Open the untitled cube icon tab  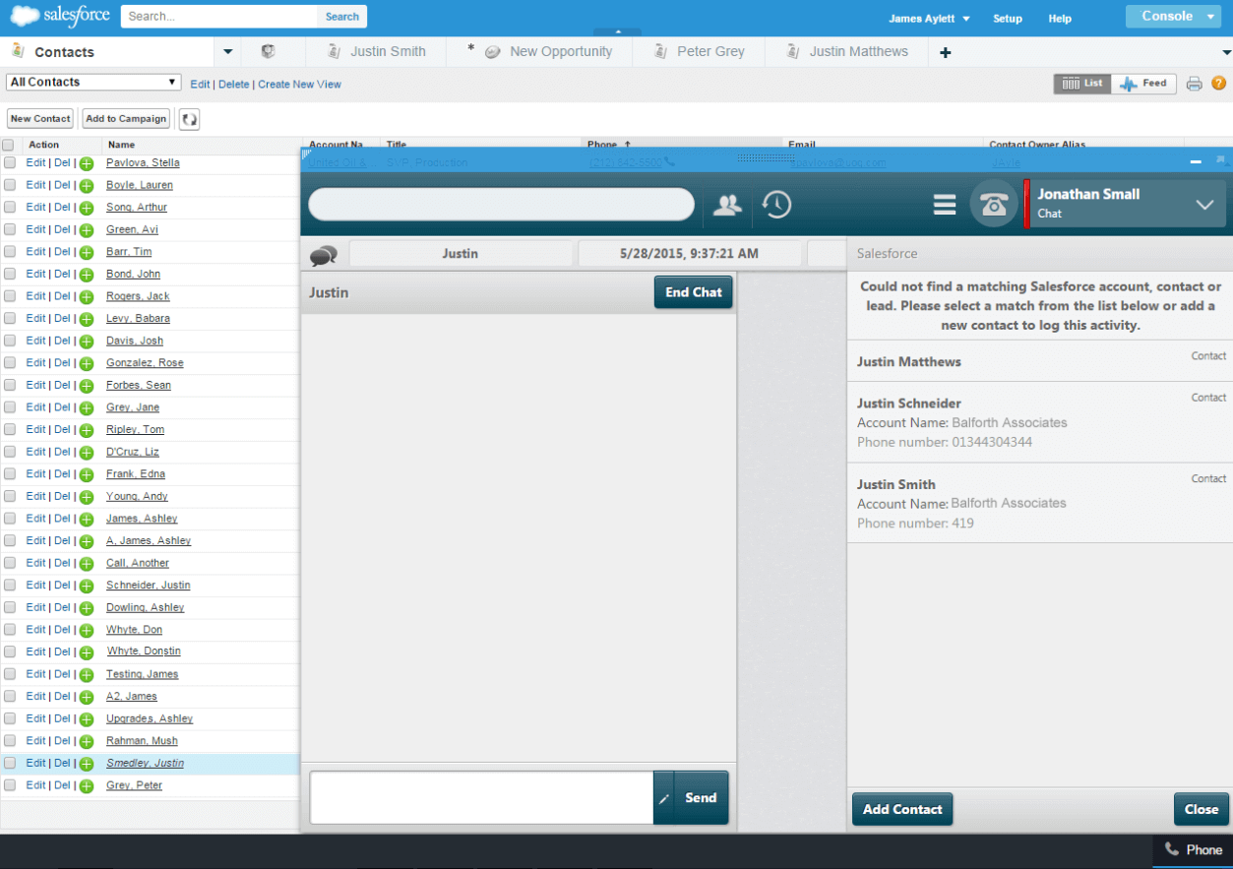coord(268,51)
